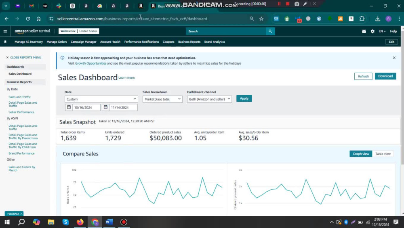Open Sales and Orders by Month
Viewport: 404px width, 228px height.
click(22, 169)
